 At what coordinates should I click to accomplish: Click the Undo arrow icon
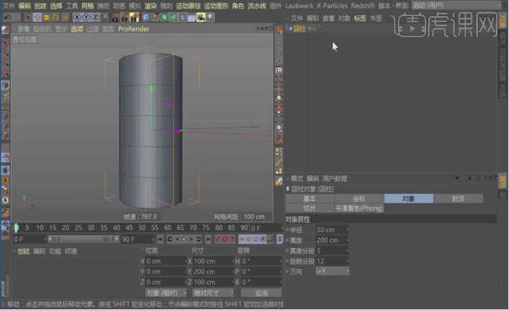[7, 17]
